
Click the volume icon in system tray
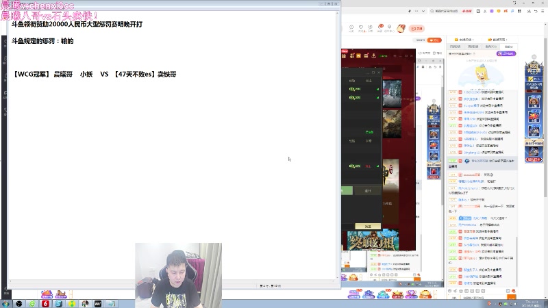516,304
